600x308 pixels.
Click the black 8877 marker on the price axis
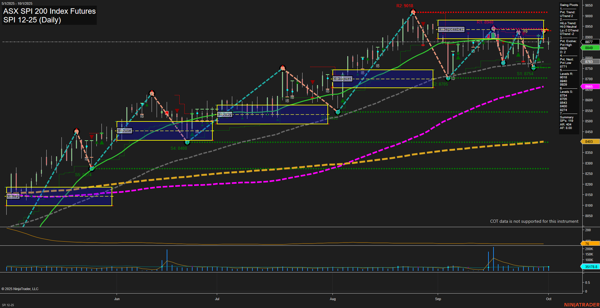point(588,42)
